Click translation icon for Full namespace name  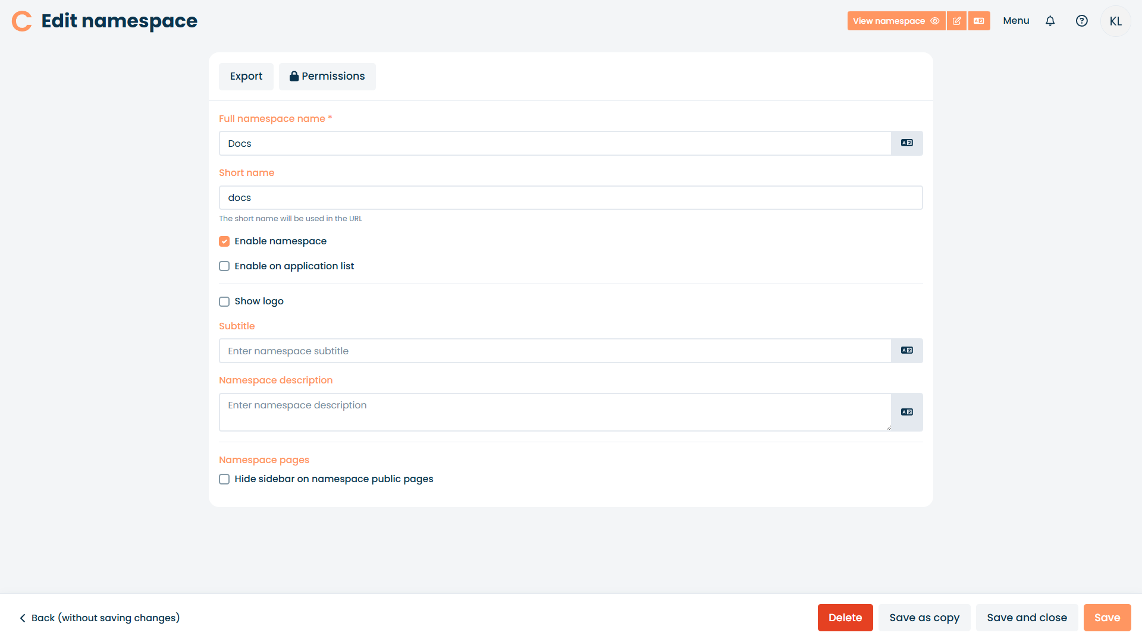coord(907,143)
